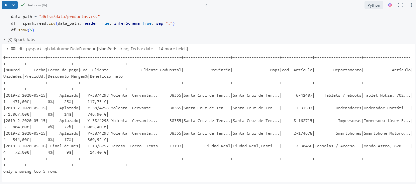This screenshot has width=416, height=184.
Task: Click on the spark.read.csv code line
Action: pos(40,23)
